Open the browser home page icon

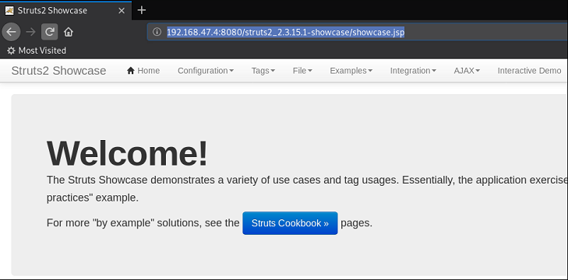pyautogui.click(x=69, y=32)
